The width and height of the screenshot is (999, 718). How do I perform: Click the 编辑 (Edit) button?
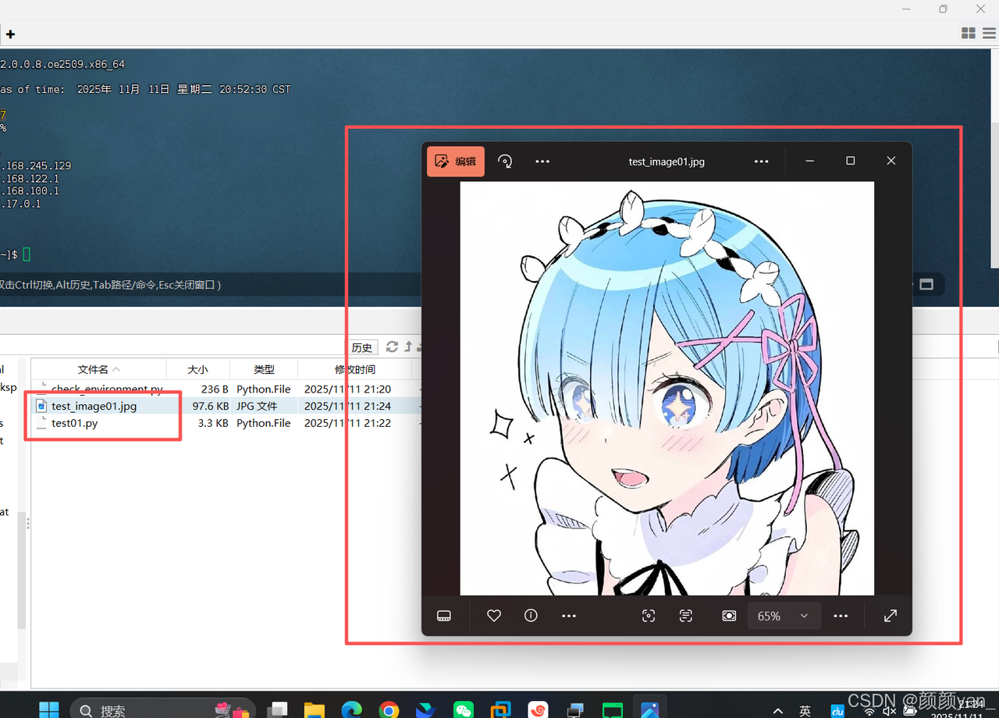click(x=455, y=161)
